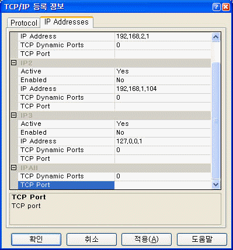Select the IP Addresses tab
This screenshot has width=233, height=250.
pos(67,22)
